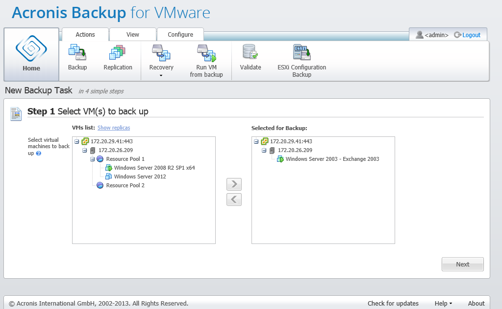The width and height of the screenshot is (502, 309).
Task: Click the Resource Pool 1 icon
Action: pyautogui.click(x=100, y=159)
